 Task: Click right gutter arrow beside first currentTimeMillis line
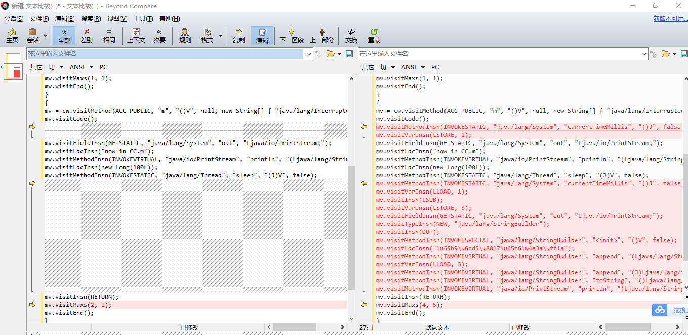pyautogui.click(x=364, y=127)
